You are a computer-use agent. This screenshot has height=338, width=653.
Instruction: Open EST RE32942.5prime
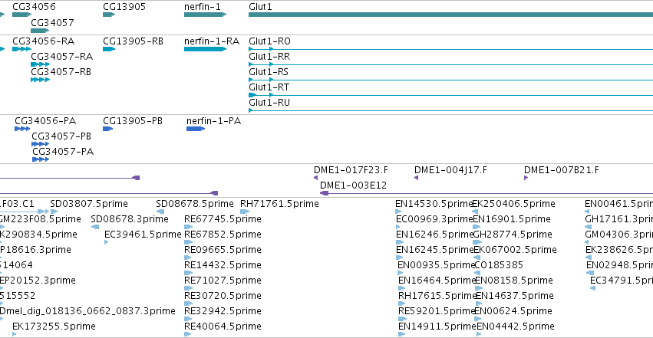click(x=223, y=311)
